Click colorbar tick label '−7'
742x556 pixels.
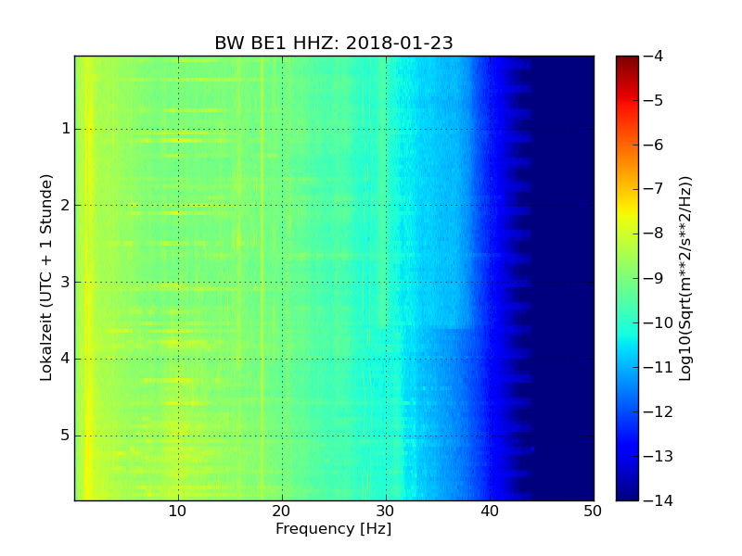[654, 189]
